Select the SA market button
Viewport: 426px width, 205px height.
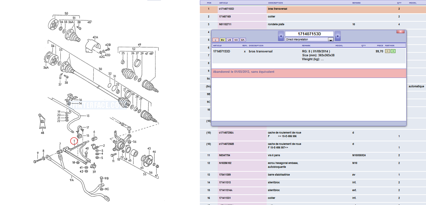pyautogui.click(x=243, y=40)
